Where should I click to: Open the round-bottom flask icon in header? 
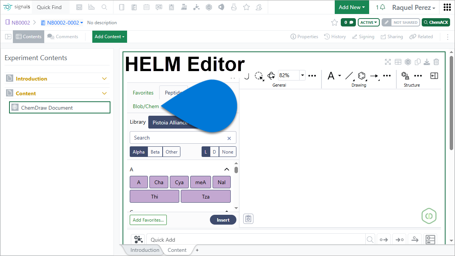[234, 7]
